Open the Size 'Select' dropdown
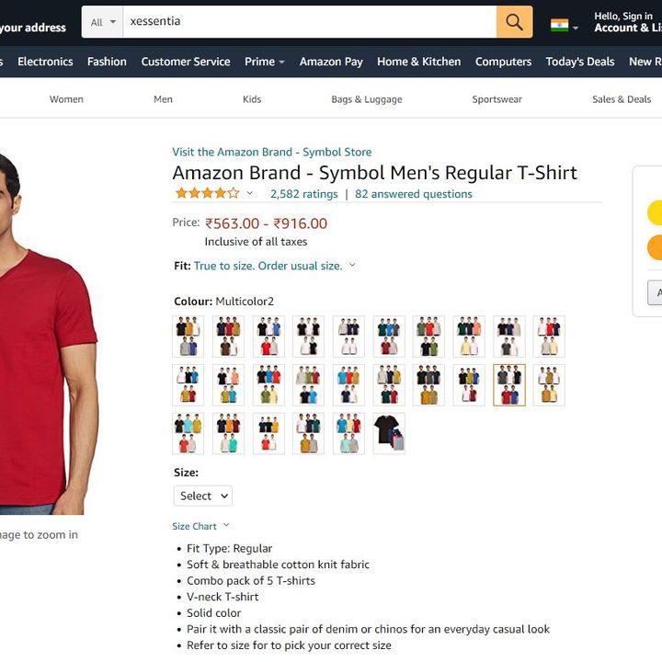Screen dimensions: 662x662 click(x=202, y=496)
